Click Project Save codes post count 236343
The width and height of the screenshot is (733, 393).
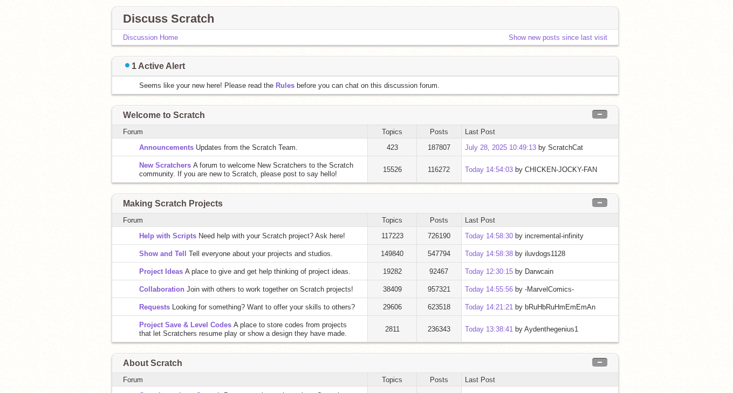(x=439, y=329)
